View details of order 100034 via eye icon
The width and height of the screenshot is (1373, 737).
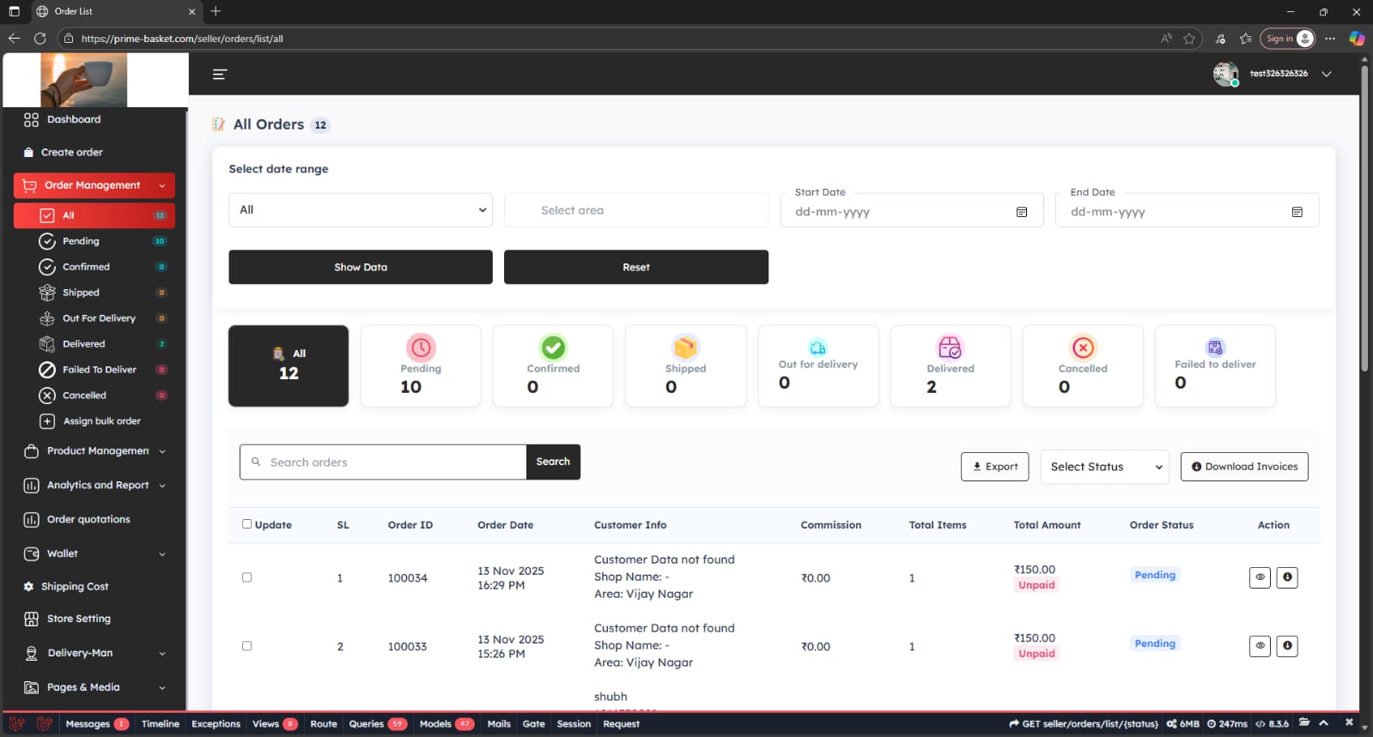(1260, 577)
